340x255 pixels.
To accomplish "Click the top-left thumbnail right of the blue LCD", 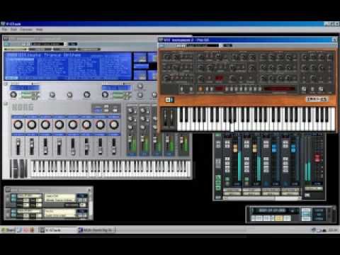I will (x=140, y=57).
